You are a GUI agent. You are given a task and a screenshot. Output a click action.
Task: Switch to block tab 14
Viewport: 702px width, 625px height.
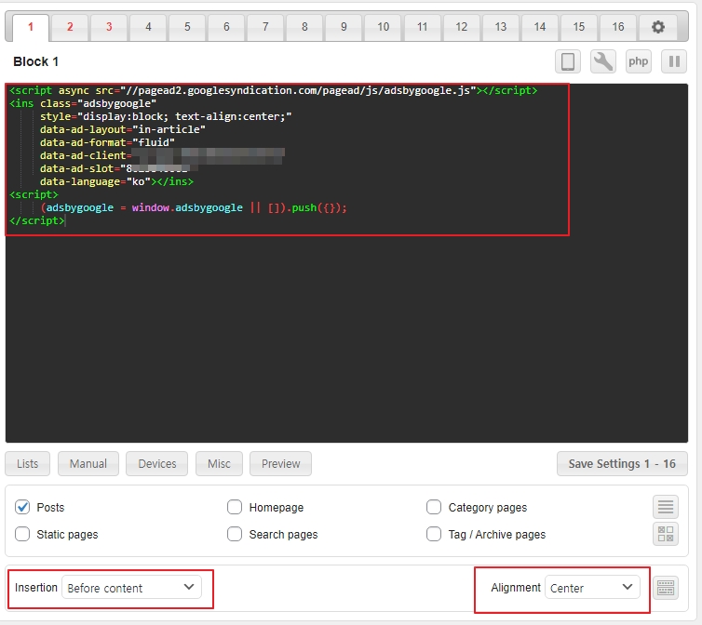[540, 27]
